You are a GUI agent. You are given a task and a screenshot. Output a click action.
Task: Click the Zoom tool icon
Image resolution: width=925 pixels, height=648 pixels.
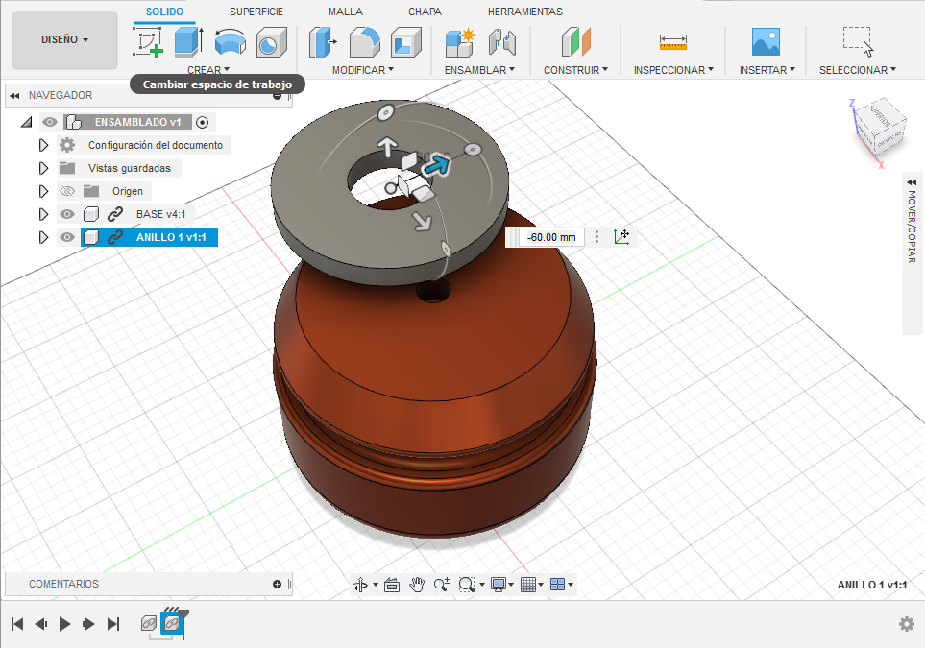441,585
